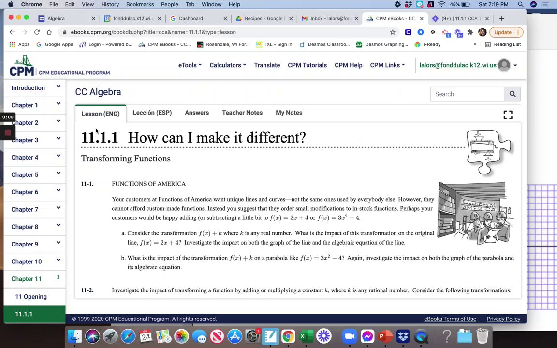
Task: Reload the page with the refresh icon
Action: (37, 32)
